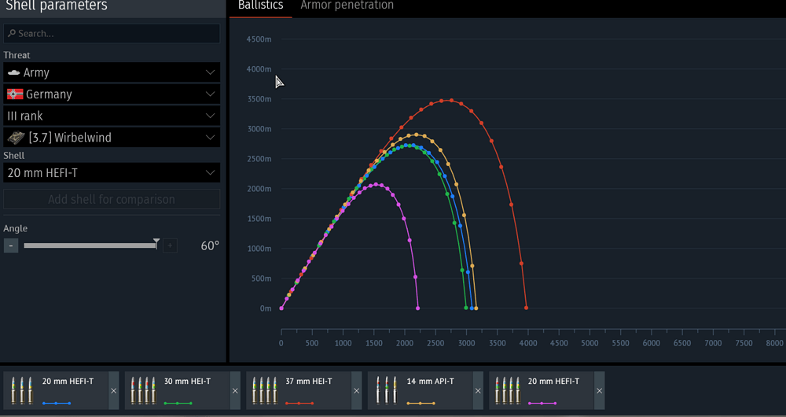
Task: Focus the shell Search input field
Action: tap(112, 34)
